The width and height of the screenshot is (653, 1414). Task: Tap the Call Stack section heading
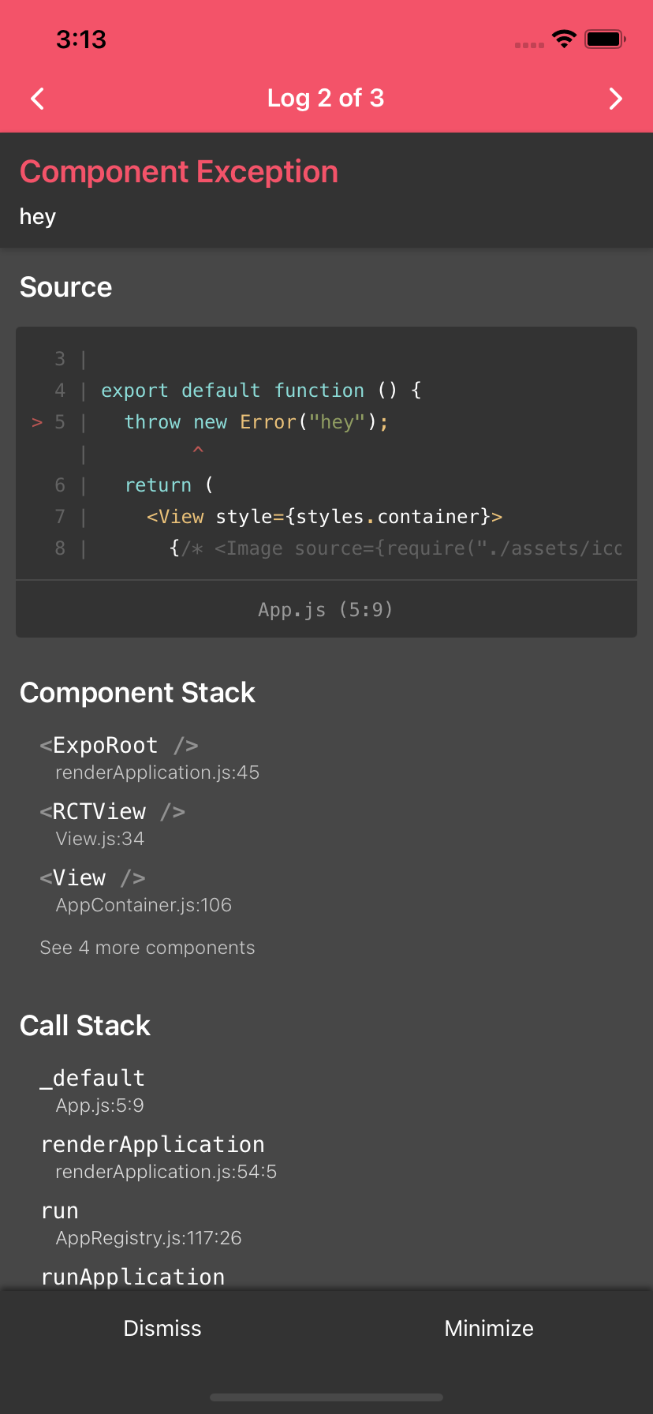coord(85,1026)
